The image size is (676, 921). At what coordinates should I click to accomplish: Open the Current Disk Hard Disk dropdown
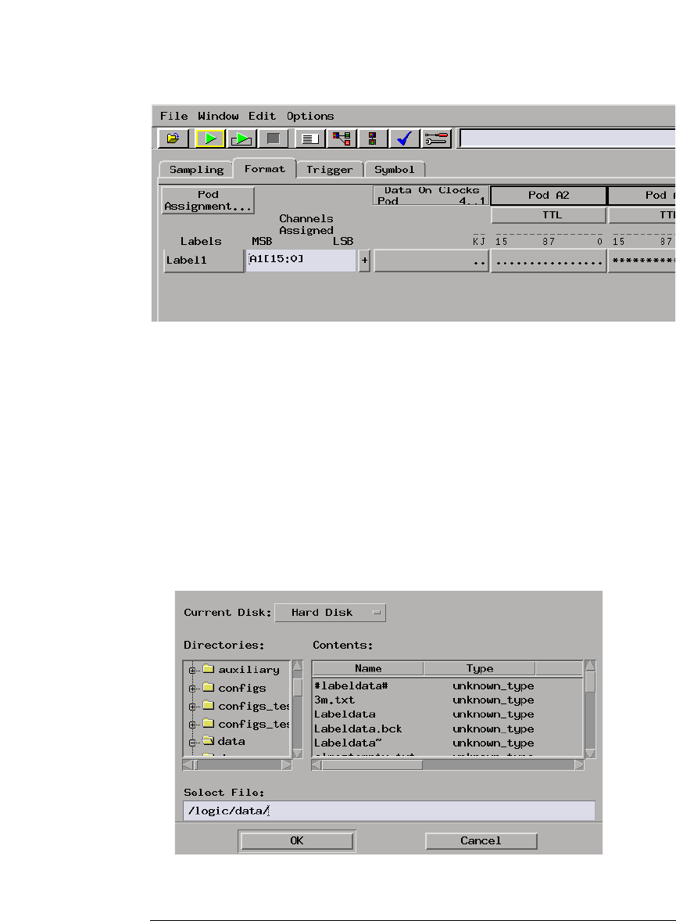click(x=330, y=613)
